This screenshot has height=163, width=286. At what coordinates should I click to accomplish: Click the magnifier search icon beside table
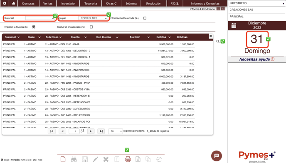(218, 41)
